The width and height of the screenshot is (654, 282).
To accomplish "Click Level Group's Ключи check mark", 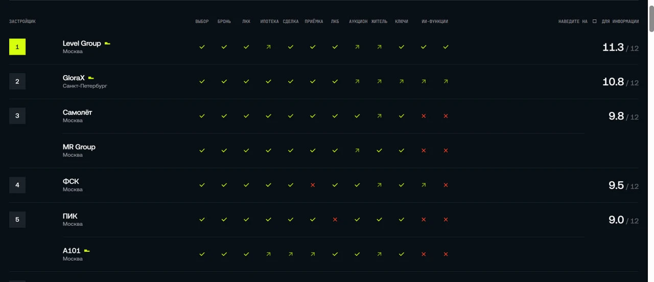I will pos(402,46).
